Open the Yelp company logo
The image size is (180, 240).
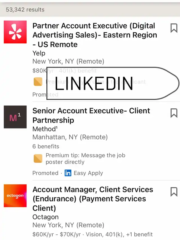[x=15, y=32]
